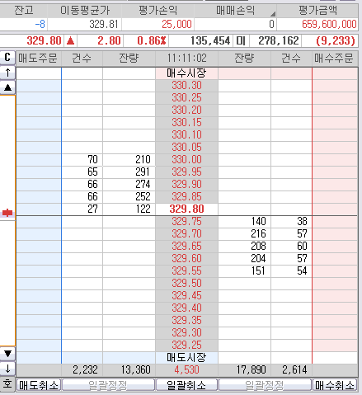
Task: Click total buy quantity 17,890
Action: click(x=252, y=370)
